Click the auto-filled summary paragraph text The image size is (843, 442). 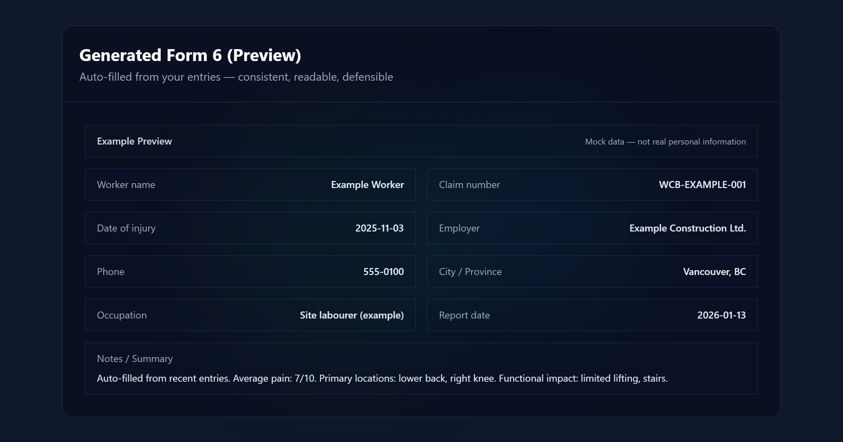(x=382, y=378)
